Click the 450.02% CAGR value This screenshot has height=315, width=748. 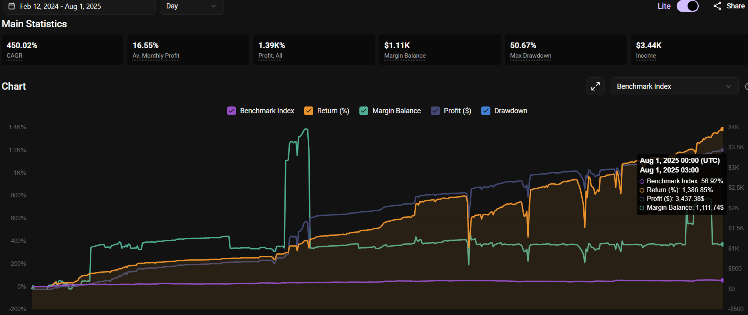click(x=22, y=45)
